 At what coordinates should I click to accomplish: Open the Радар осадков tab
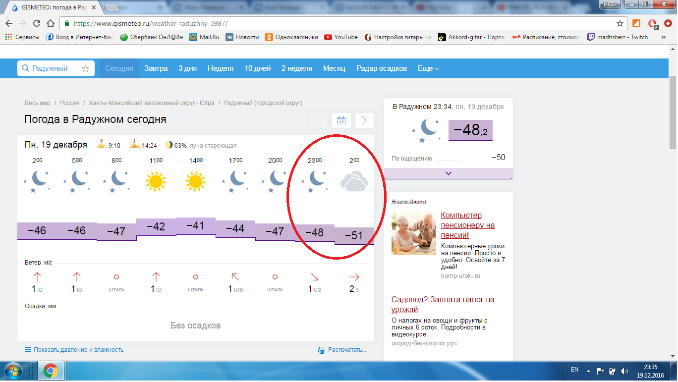(x=381, y=69)
